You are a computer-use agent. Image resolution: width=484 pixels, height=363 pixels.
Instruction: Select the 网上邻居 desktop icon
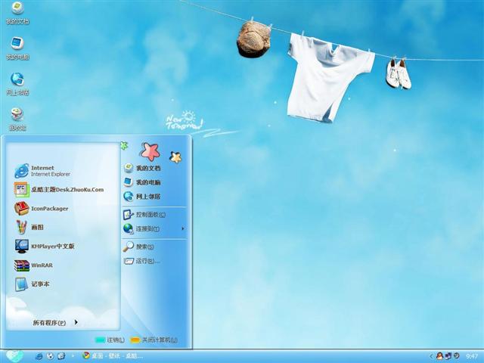coord(17,84)
